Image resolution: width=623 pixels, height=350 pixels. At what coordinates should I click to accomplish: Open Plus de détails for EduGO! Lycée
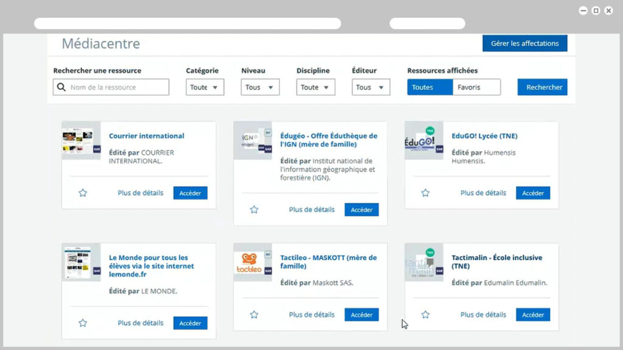[483, 193]
